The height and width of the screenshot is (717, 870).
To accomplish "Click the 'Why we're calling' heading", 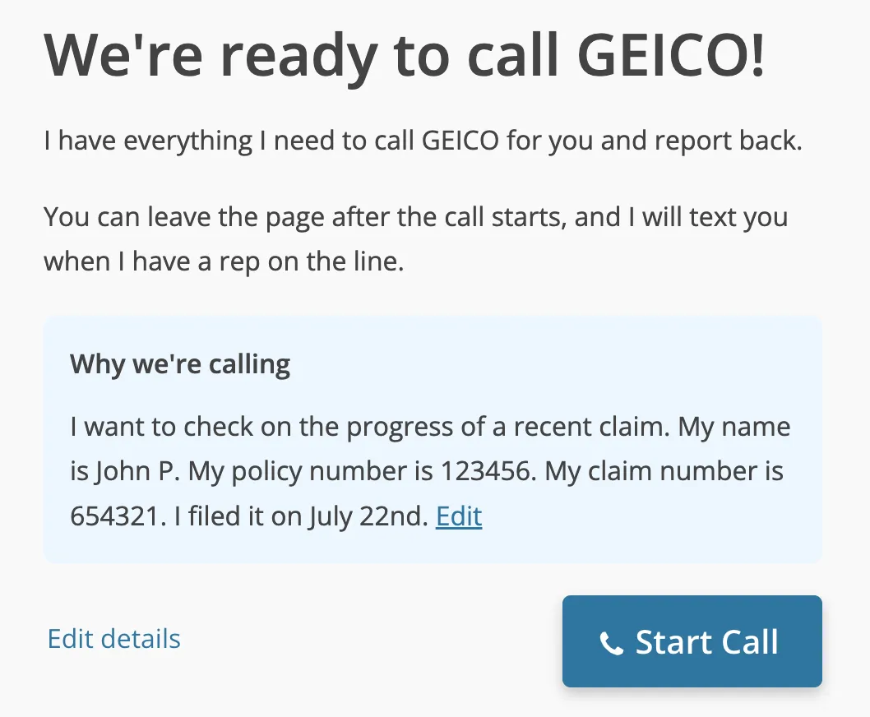I will pos(180,364).
